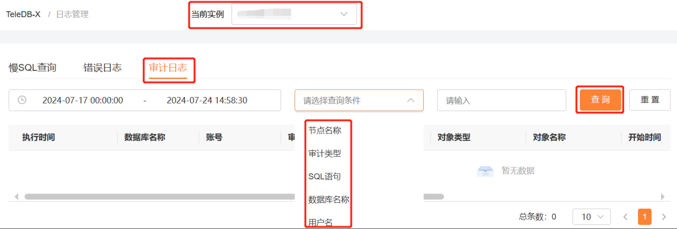This screenshot has height=229, width=677.
Task: Go to the previous page arrow
Action: [626, 217]
